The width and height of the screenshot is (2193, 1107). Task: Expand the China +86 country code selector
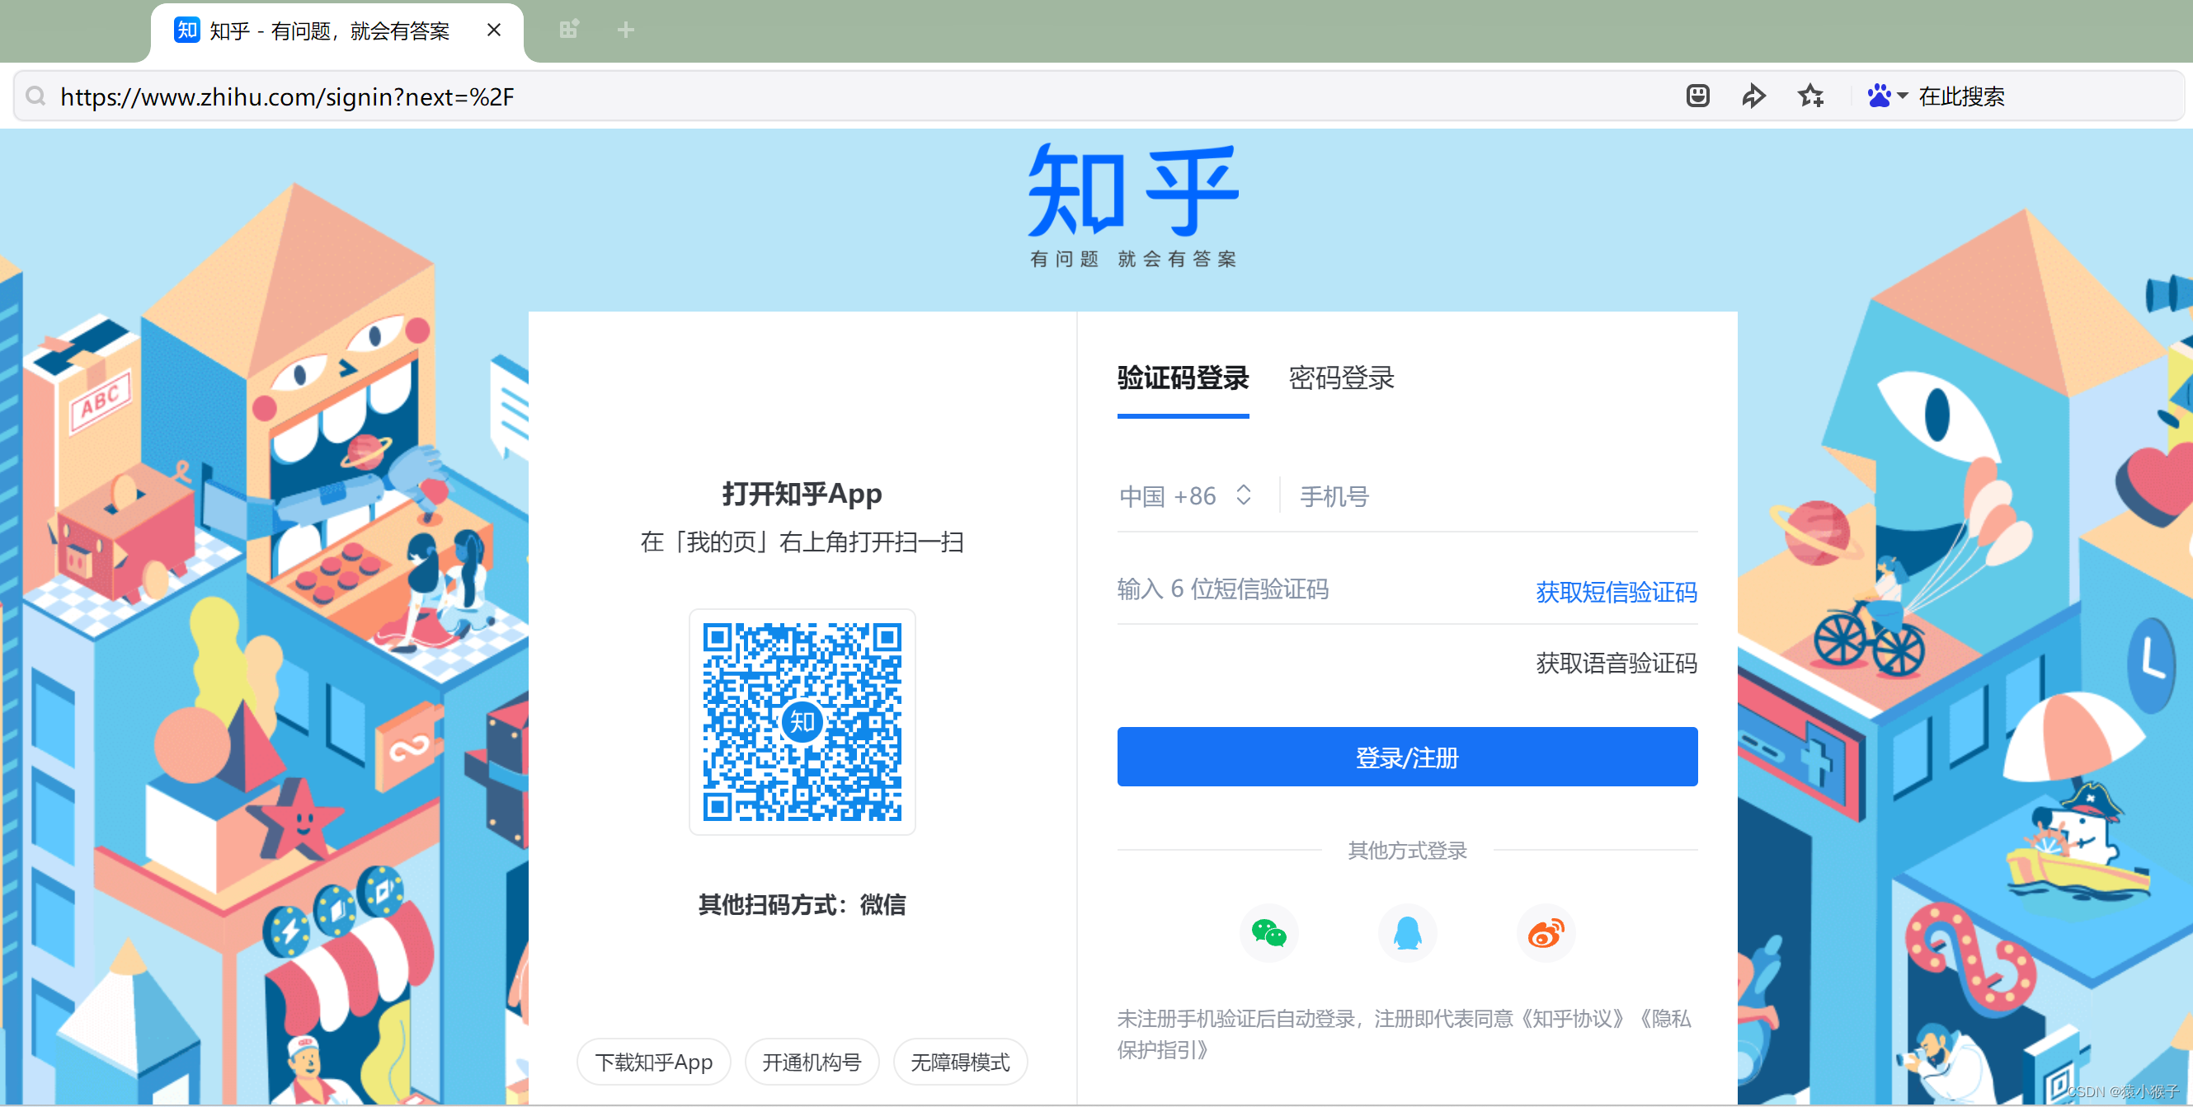[1184, 496]
